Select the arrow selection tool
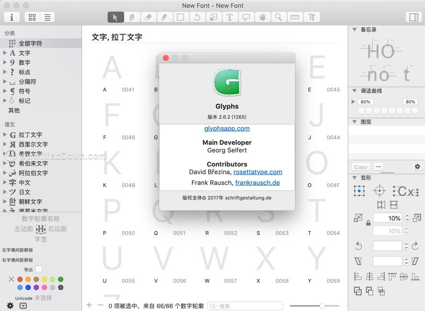The height and width of the screenshot is (311, 425). (116, 17)
